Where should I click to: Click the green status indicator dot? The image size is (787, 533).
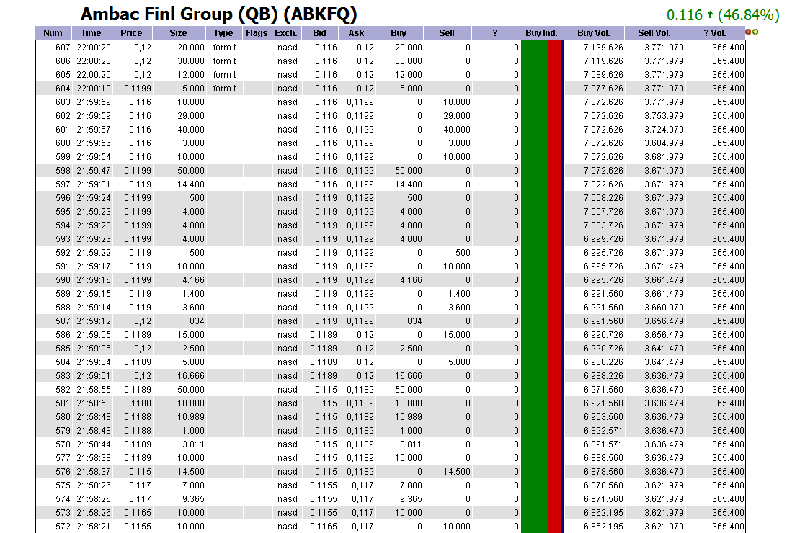(x=755, y=32)
